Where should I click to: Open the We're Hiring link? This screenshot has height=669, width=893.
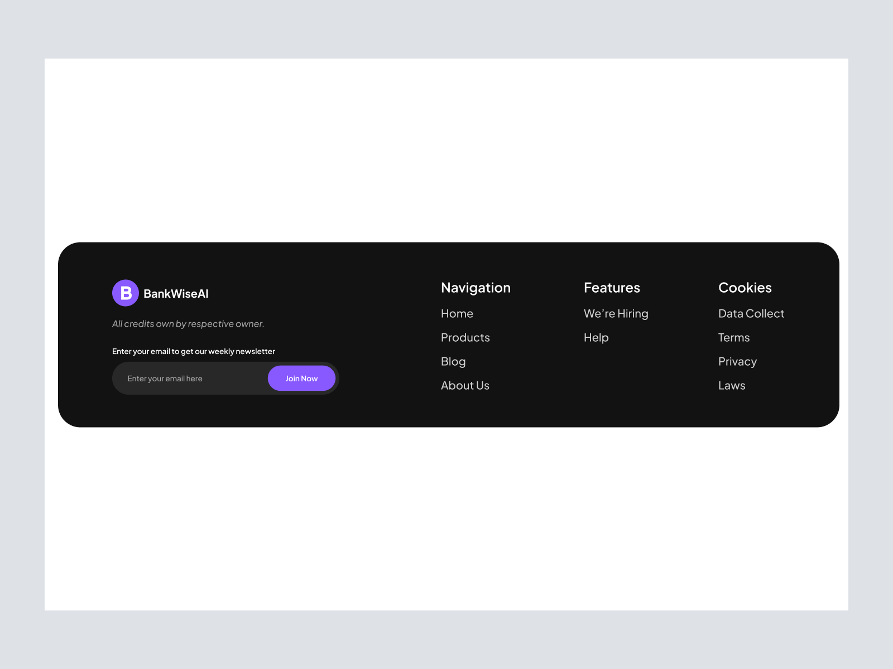pyautogui.click(x=616, y=314)
